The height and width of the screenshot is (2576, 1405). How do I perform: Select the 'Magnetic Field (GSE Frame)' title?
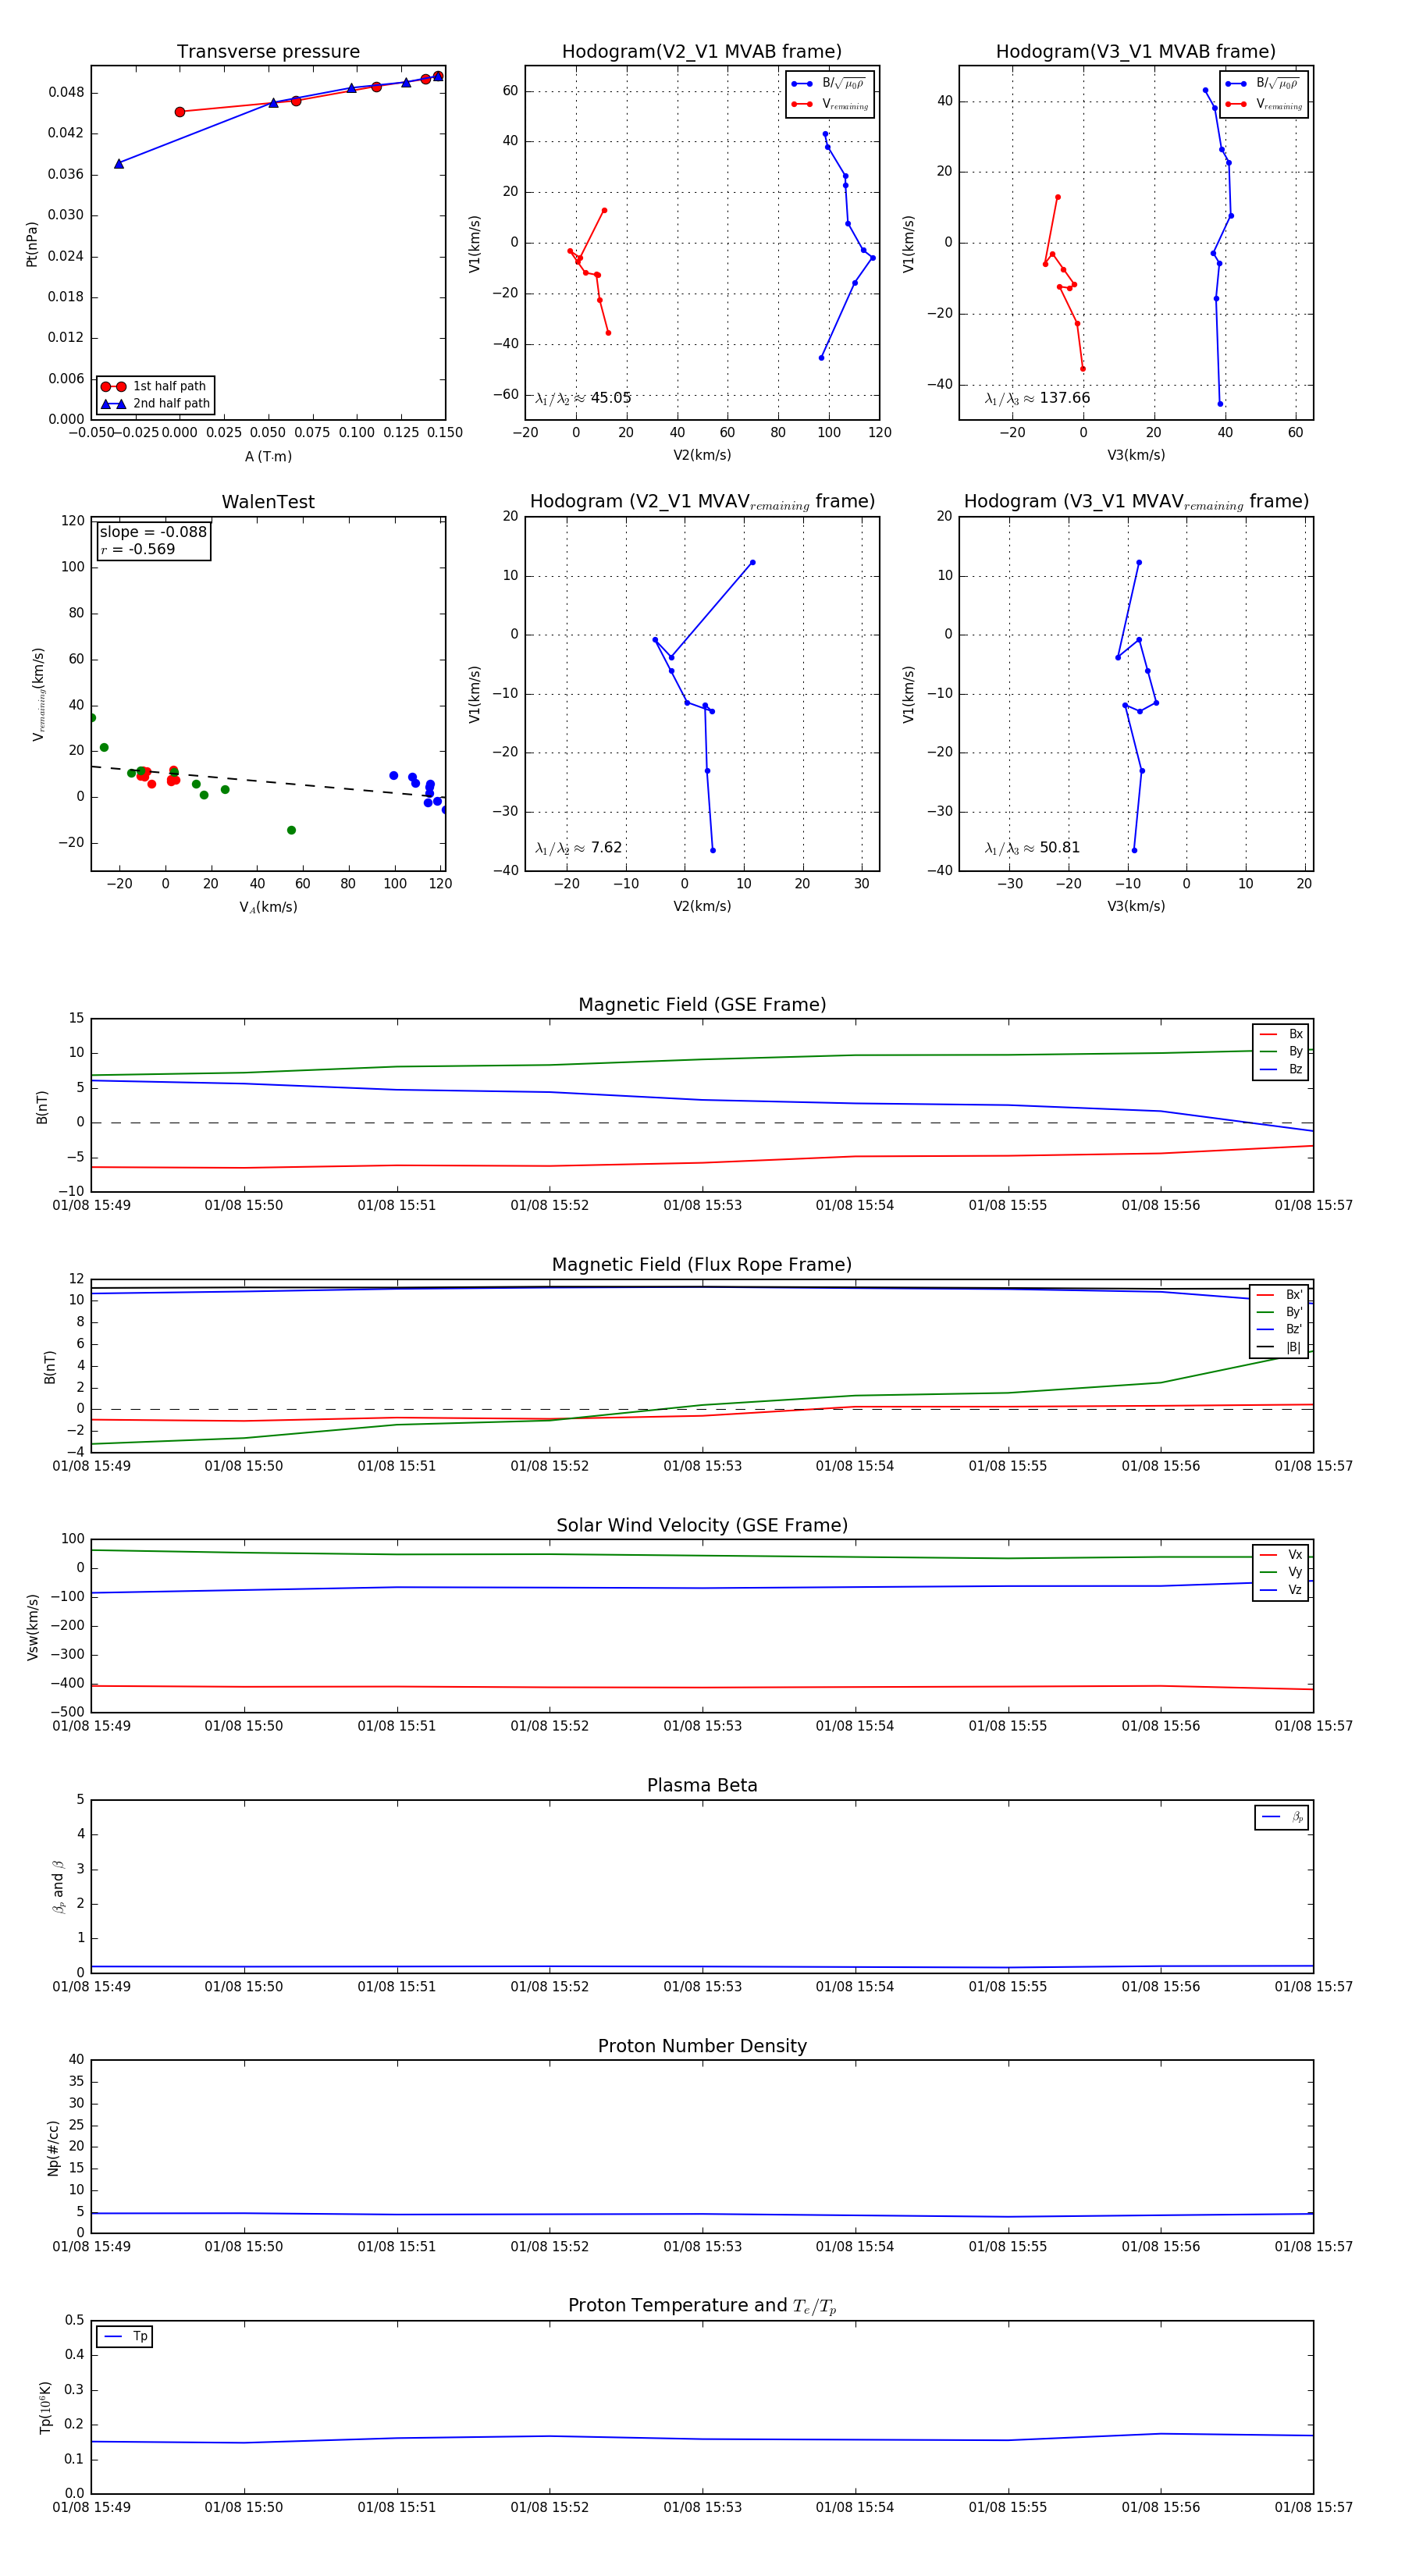click(702, 1005)
